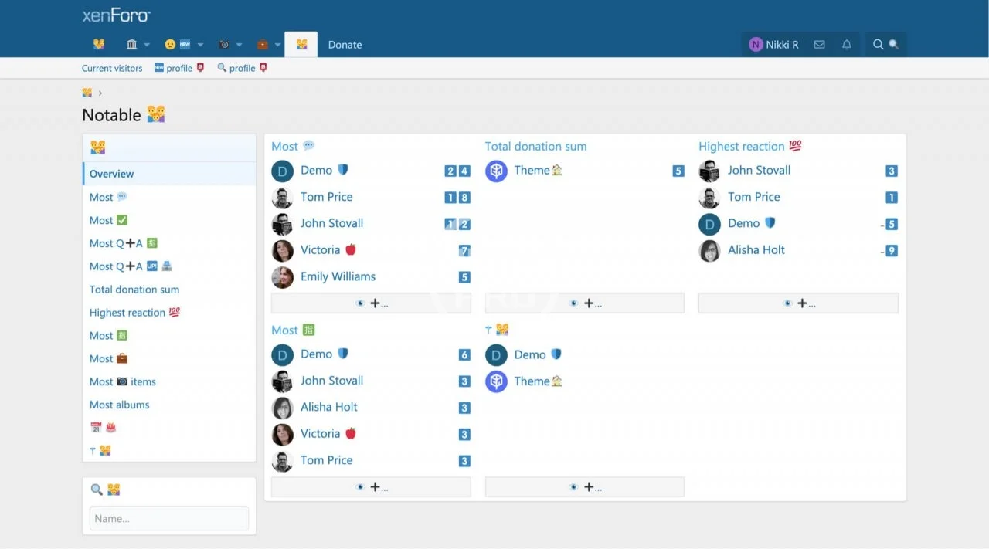Image resolution: width=989 pixels, height=549 pixels.
Task: Click view more button under Highest reaction
Action: coord(797,303)
